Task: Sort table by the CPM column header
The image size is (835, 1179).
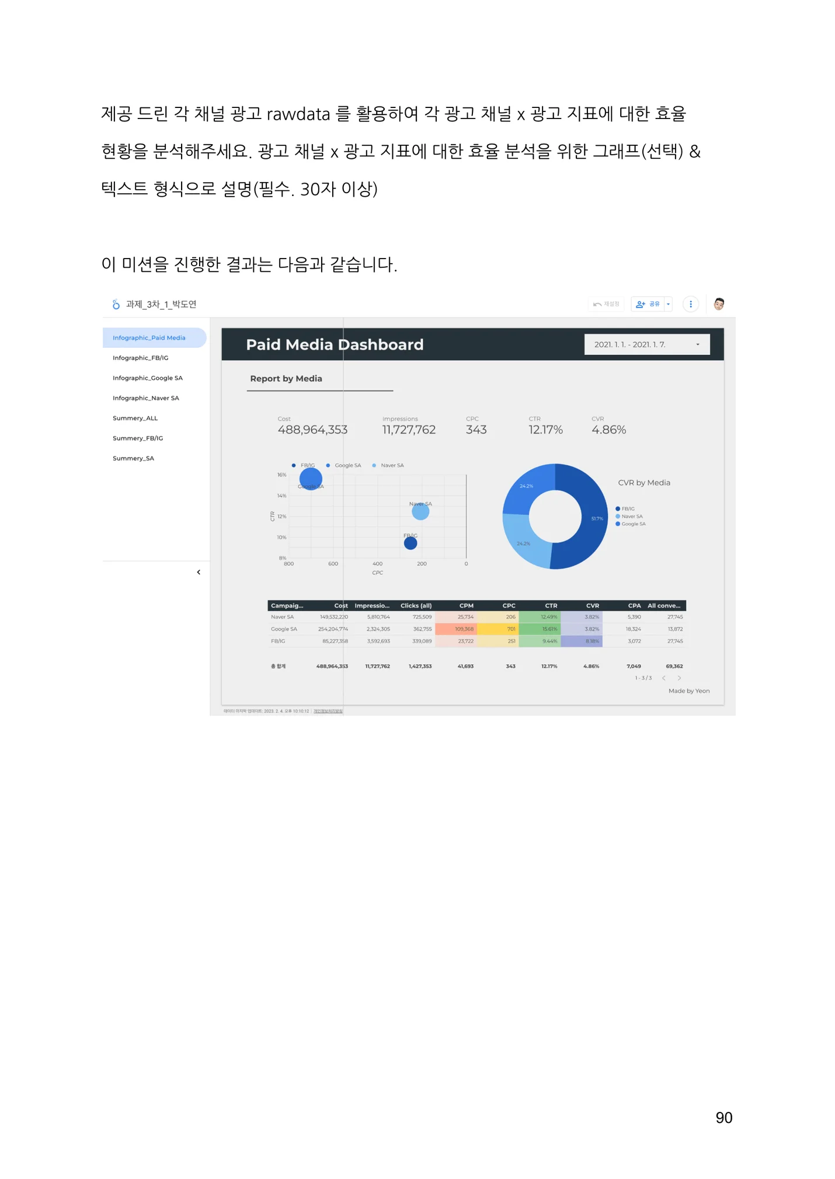Action: (x=466, y=606)
